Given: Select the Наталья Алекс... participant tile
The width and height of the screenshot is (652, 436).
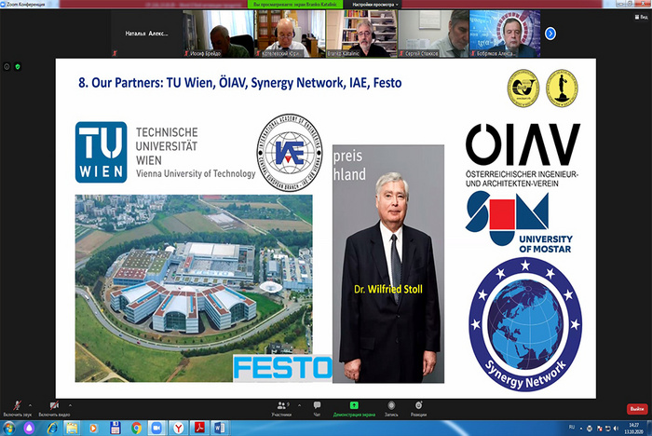Looking at the screenshot, I should 146,34.
